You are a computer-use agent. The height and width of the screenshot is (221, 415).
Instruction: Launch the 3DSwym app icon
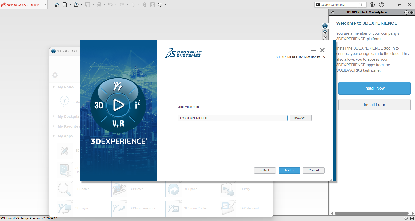pyautogui.click(x=65, y=208)
